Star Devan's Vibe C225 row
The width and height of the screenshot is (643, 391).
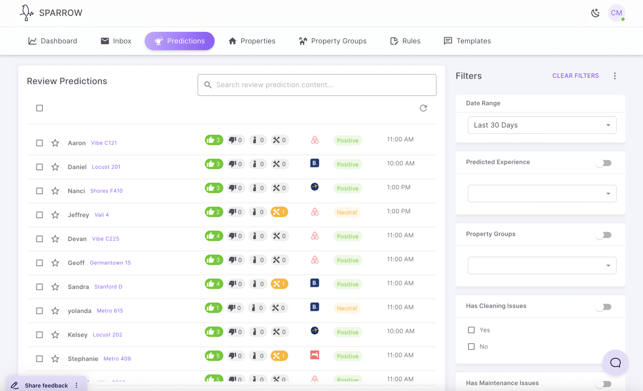pos(55,239)
